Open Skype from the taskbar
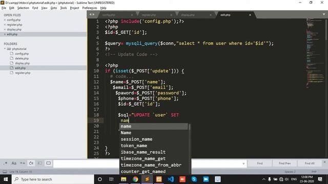 194,179
